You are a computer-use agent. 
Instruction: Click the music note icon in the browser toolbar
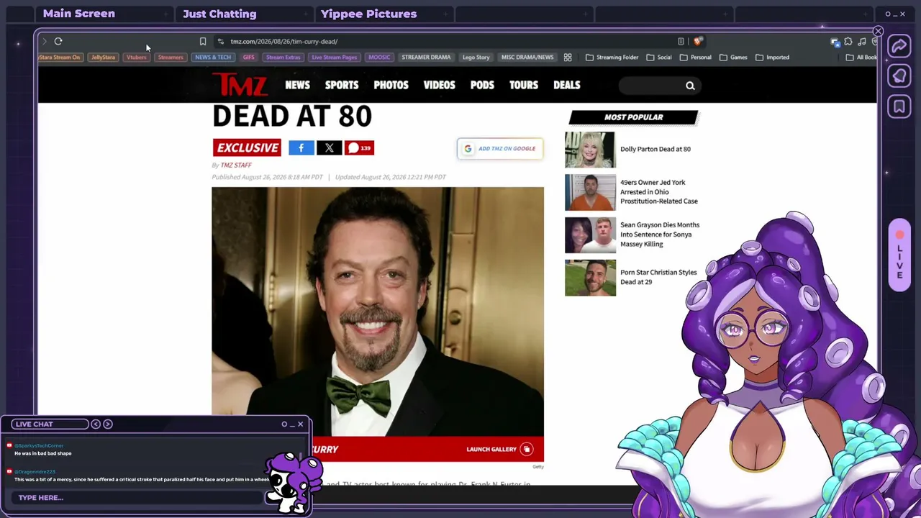862,42
